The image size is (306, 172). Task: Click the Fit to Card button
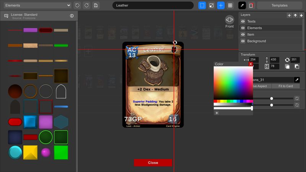point(285,86)
